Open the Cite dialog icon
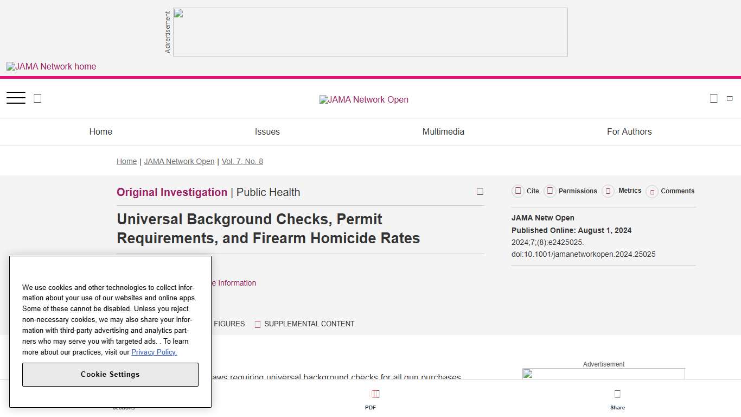Viewport: 741px width, 417px height. tap(518, 191)
